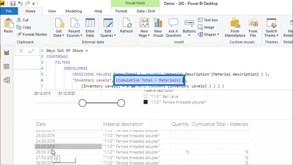The image size is (293, 165).
Task: Click From File custom visuals
Action: tap(253, 28)
